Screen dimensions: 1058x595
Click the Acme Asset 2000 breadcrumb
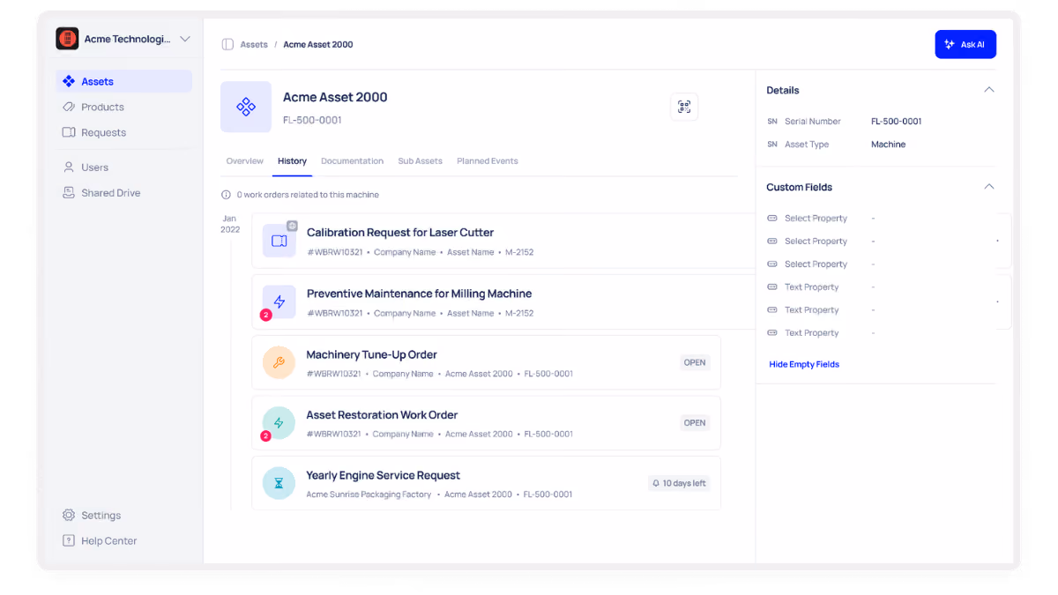pyautogui.click(x=318, y=44)
